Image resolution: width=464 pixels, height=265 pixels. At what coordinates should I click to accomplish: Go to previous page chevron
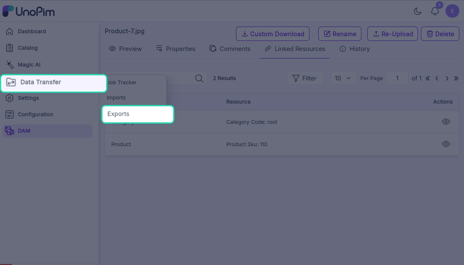coord(437,78)
